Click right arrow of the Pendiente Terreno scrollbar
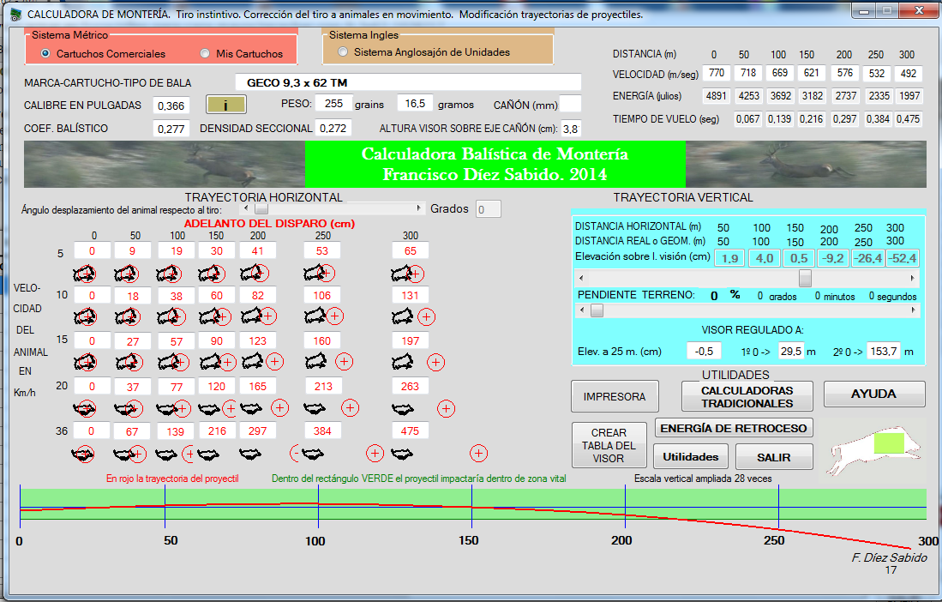Screen dimensions: 942x602 tap(913, 311)
